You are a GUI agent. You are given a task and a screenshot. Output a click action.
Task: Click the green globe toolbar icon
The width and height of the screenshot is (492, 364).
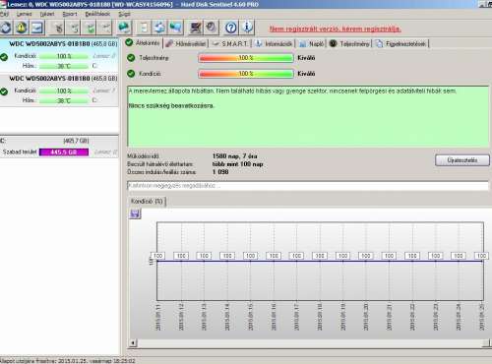124,28
